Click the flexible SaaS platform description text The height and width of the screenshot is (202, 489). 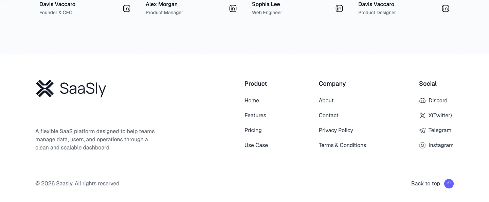point(95,140)
